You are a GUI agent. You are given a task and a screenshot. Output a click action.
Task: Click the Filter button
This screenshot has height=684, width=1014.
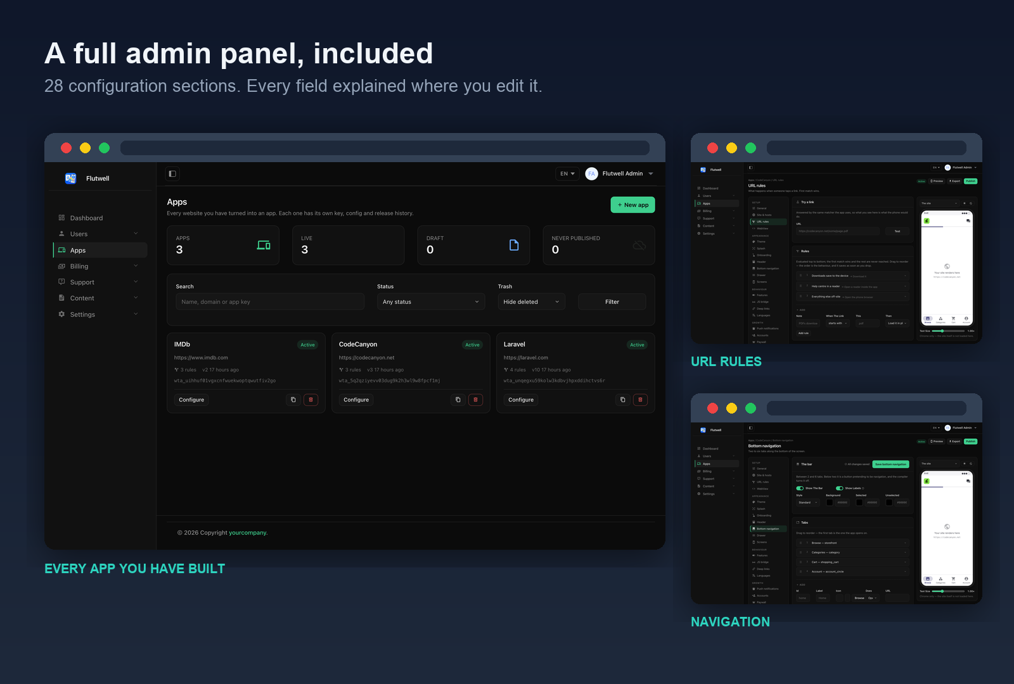tap(612, 301)
